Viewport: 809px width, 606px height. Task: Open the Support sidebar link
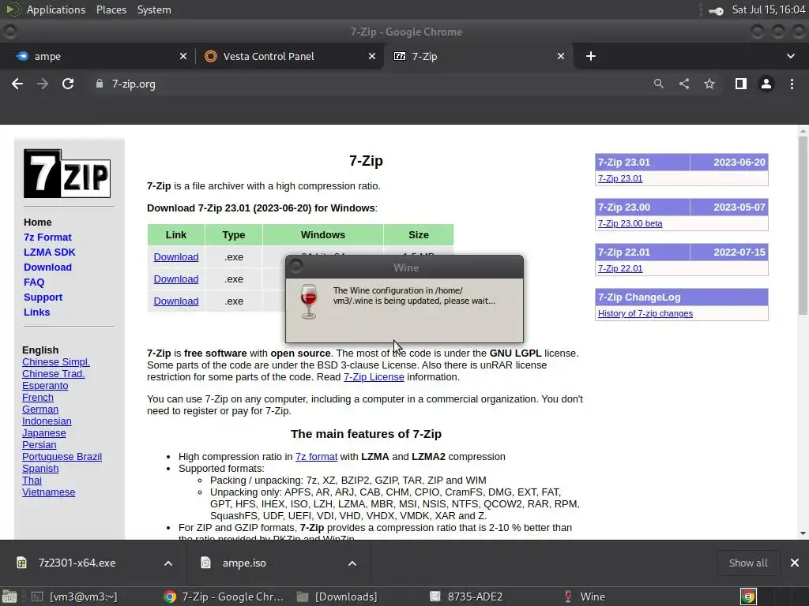tap(43, 297)
